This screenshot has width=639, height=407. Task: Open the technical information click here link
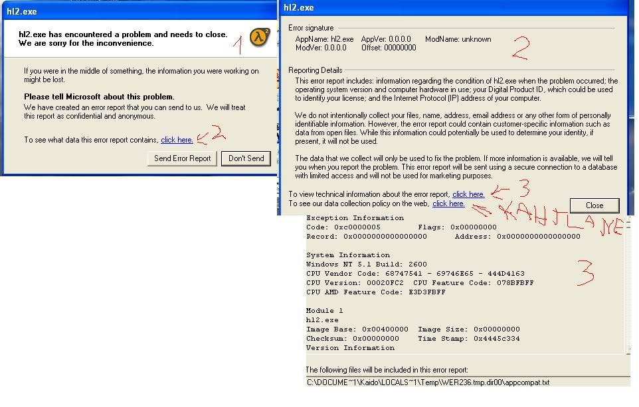tap(468, 194)
